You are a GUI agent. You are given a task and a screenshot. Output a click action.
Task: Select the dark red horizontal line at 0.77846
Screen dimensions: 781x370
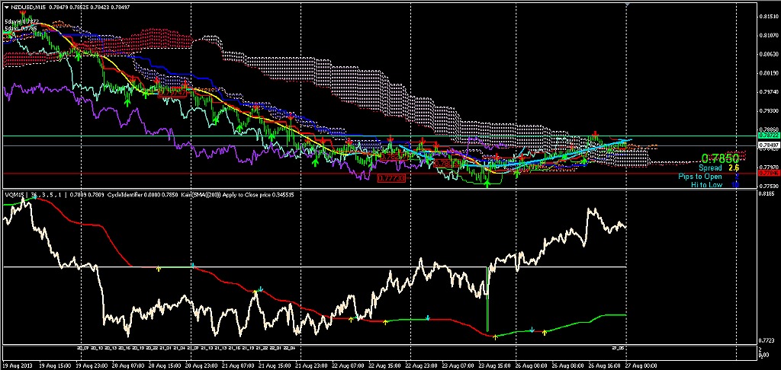pos(378,173)
